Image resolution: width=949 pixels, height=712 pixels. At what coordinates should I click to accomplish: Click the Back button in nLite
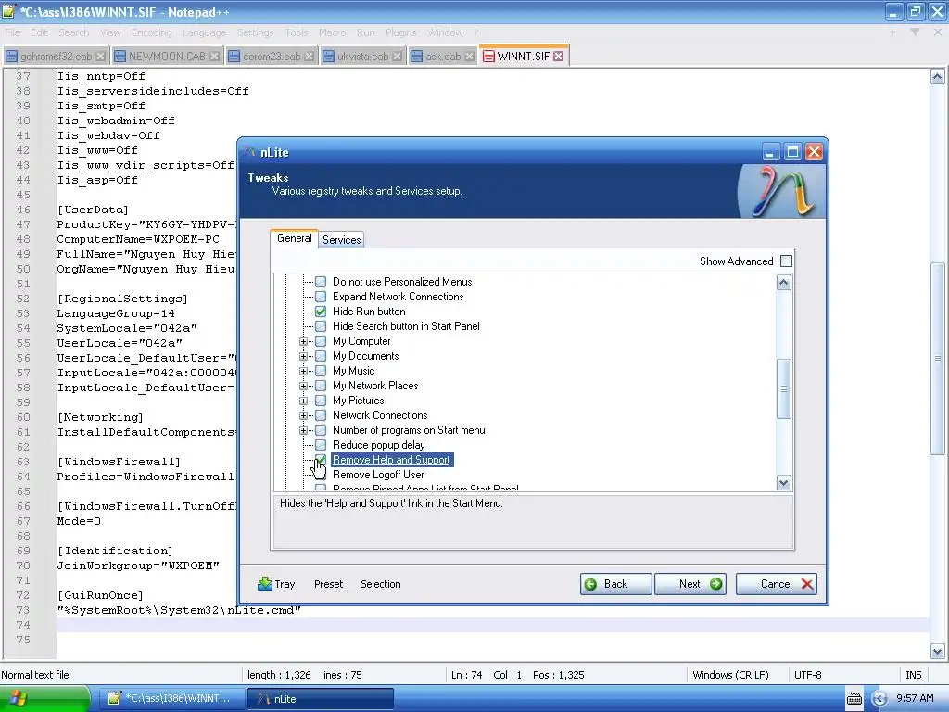click(x=616, y=584)
